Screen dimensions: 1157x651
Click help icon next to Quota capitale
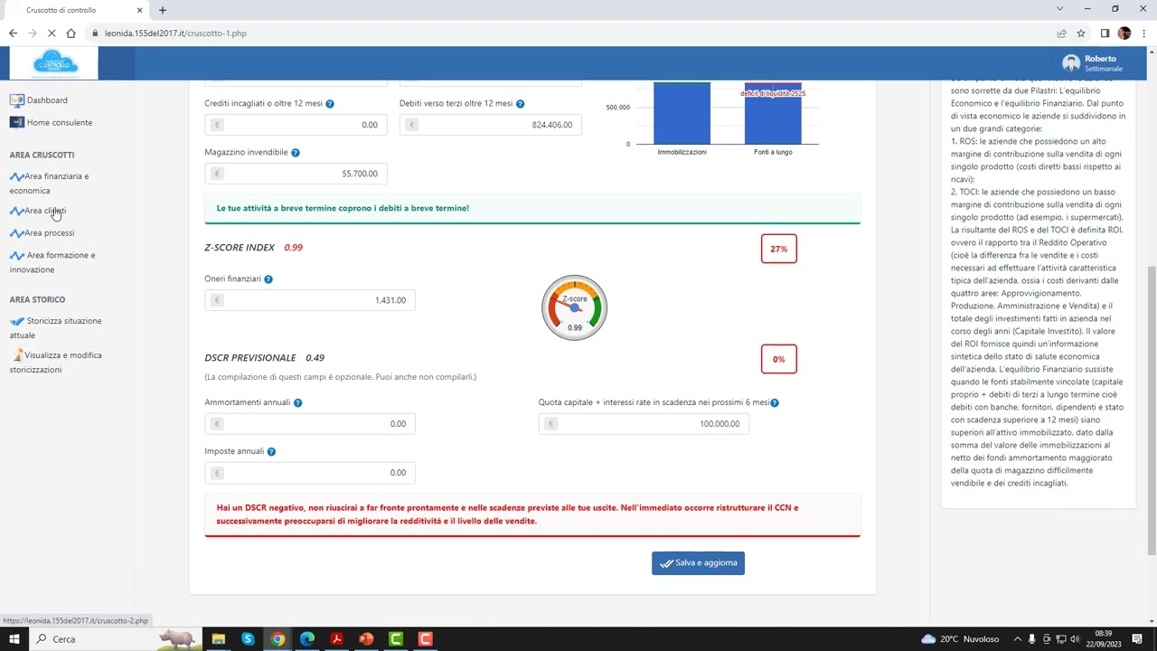click(775, 403)
